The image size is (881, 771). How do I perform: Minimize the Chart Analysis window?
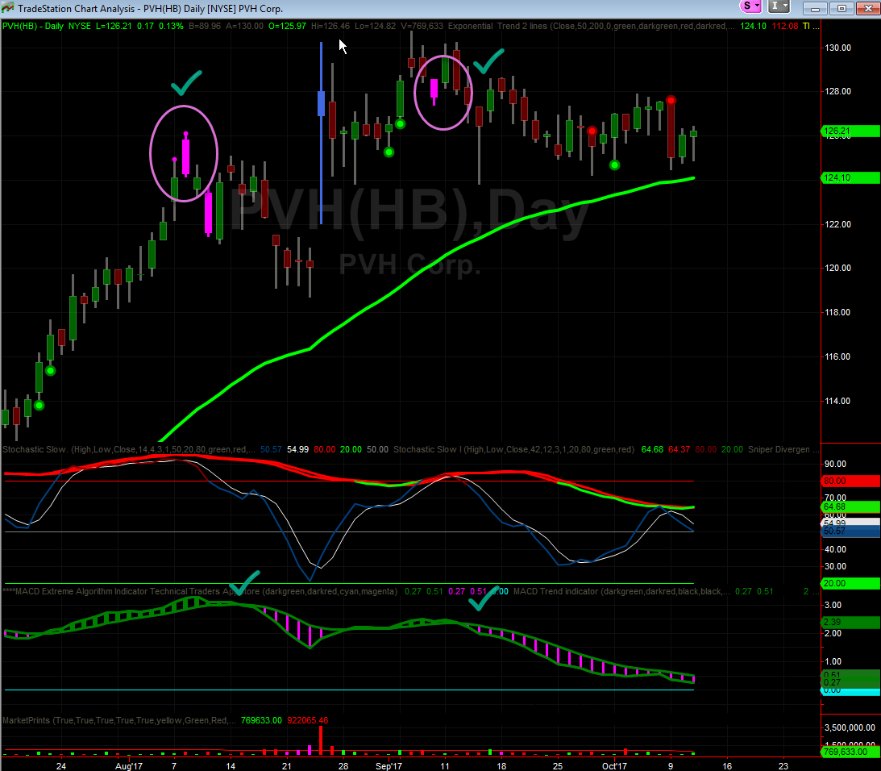815,8
